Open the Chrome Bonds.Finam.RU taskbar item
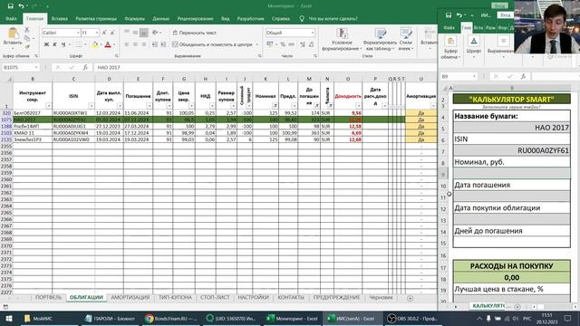This screenshot has width=580, height=326. (x=171, y=319)
